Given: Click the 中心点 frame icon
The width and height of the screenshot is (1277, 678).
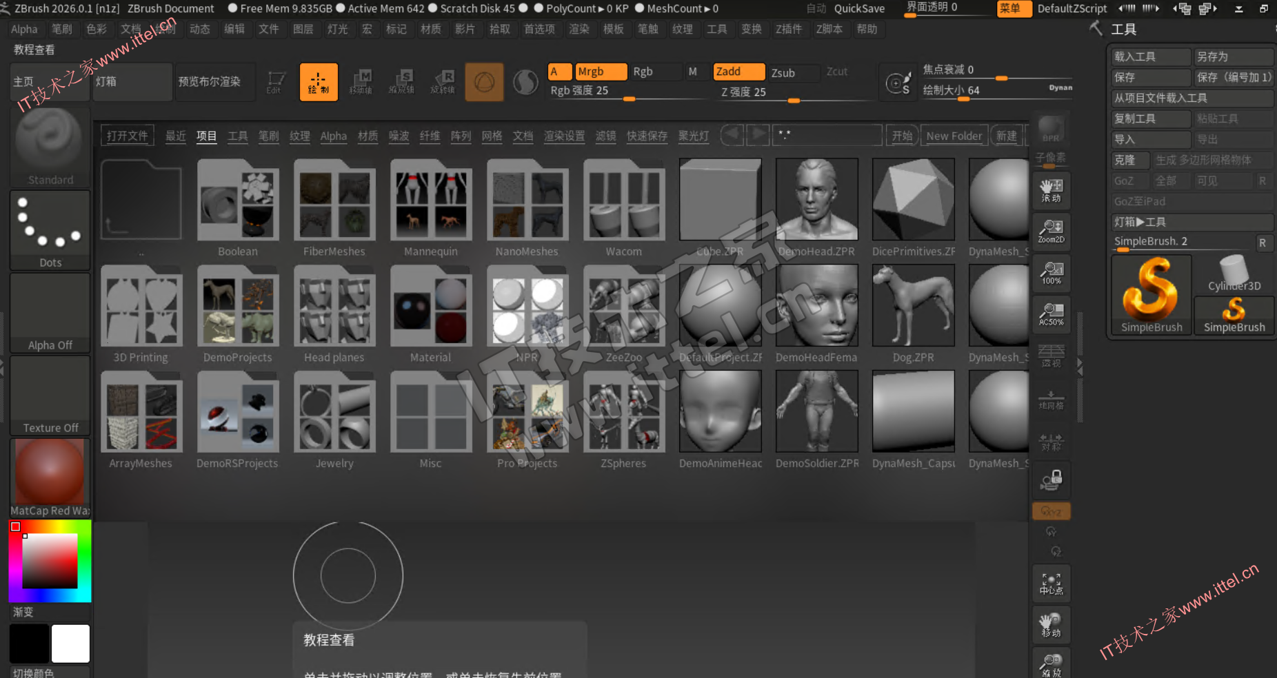Looking at the screenshot, I should (x=1051, y=583).
